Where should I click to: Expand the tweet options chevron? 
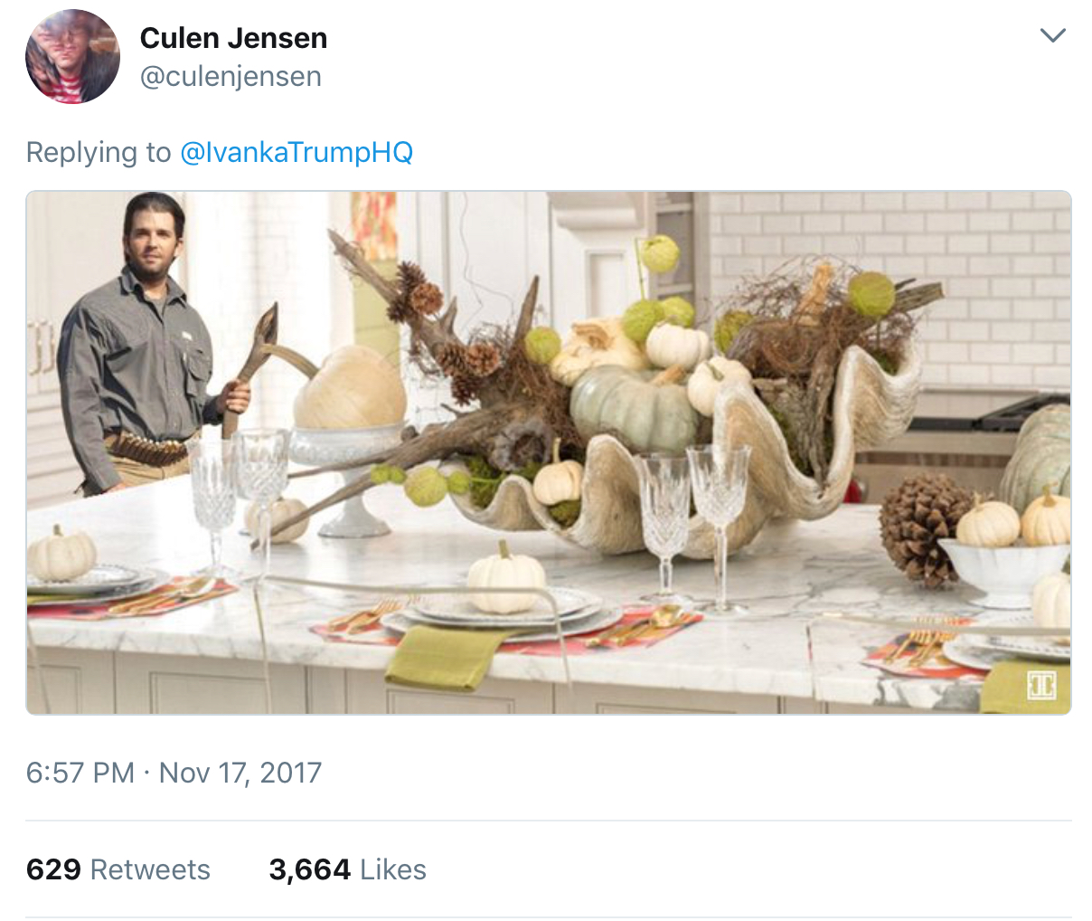(1053, 36)
